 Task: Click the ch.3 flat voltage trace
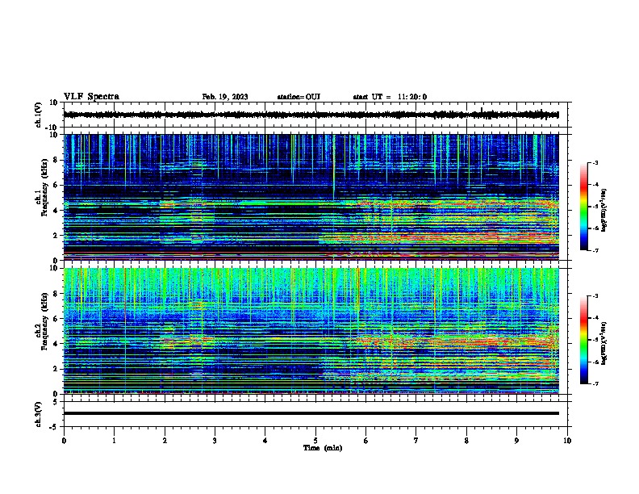click(x=311, y=413)
